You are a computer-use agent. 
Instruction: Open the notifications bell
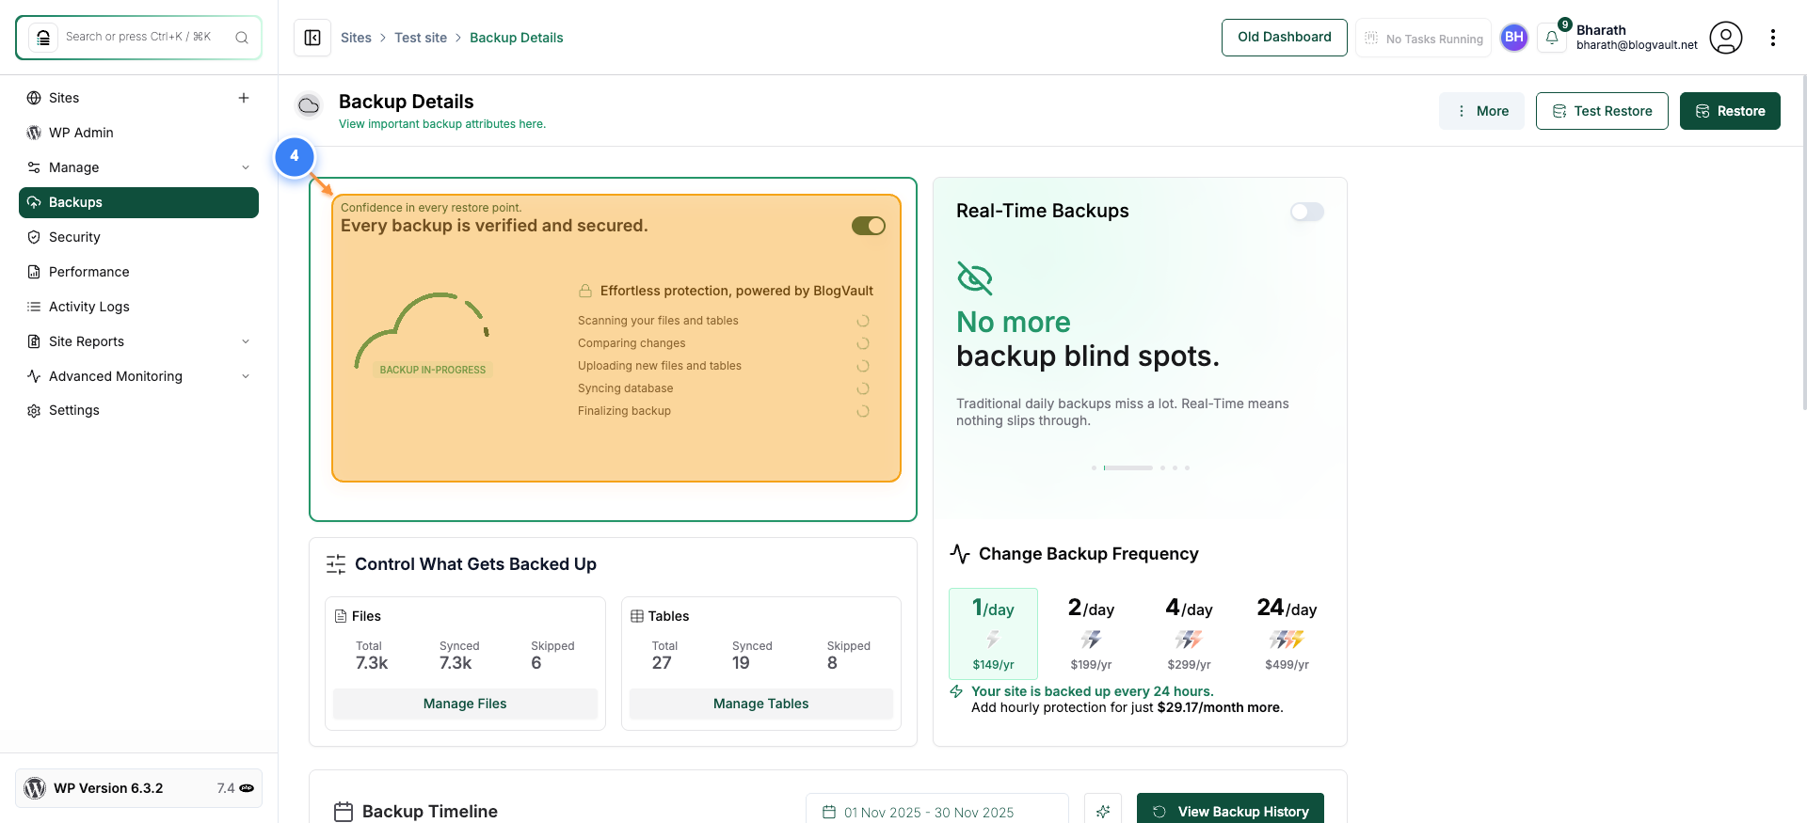click(x=1552, y=38)
